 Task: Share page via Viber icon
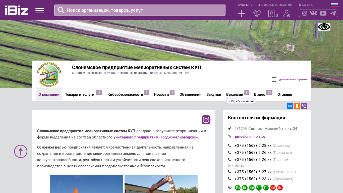[x=304, y=106]
